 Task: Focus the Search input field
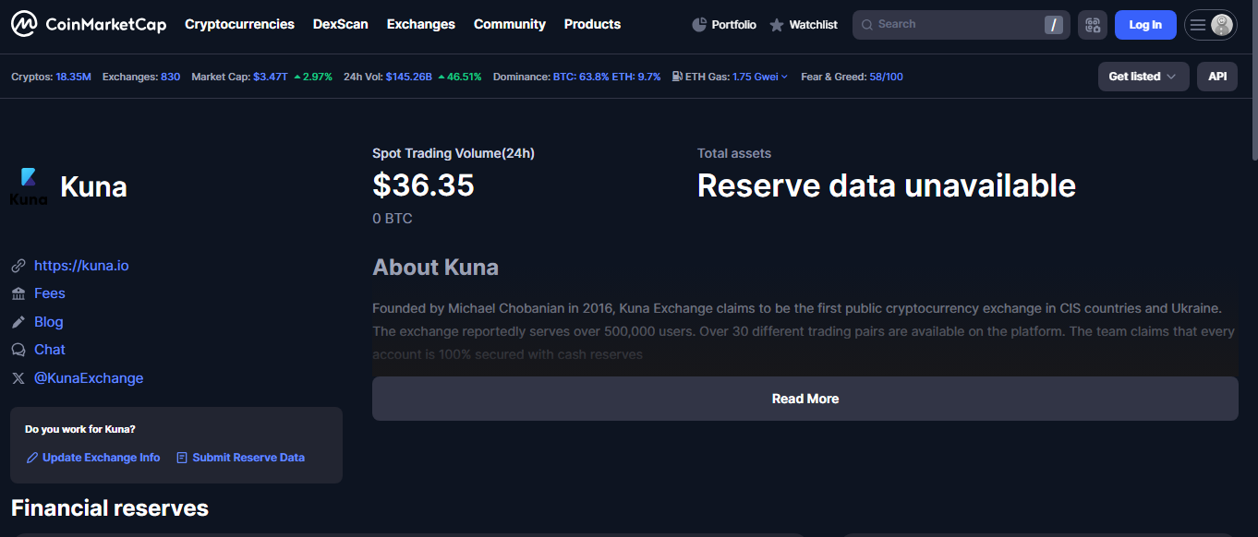click(x=961, y=25)
